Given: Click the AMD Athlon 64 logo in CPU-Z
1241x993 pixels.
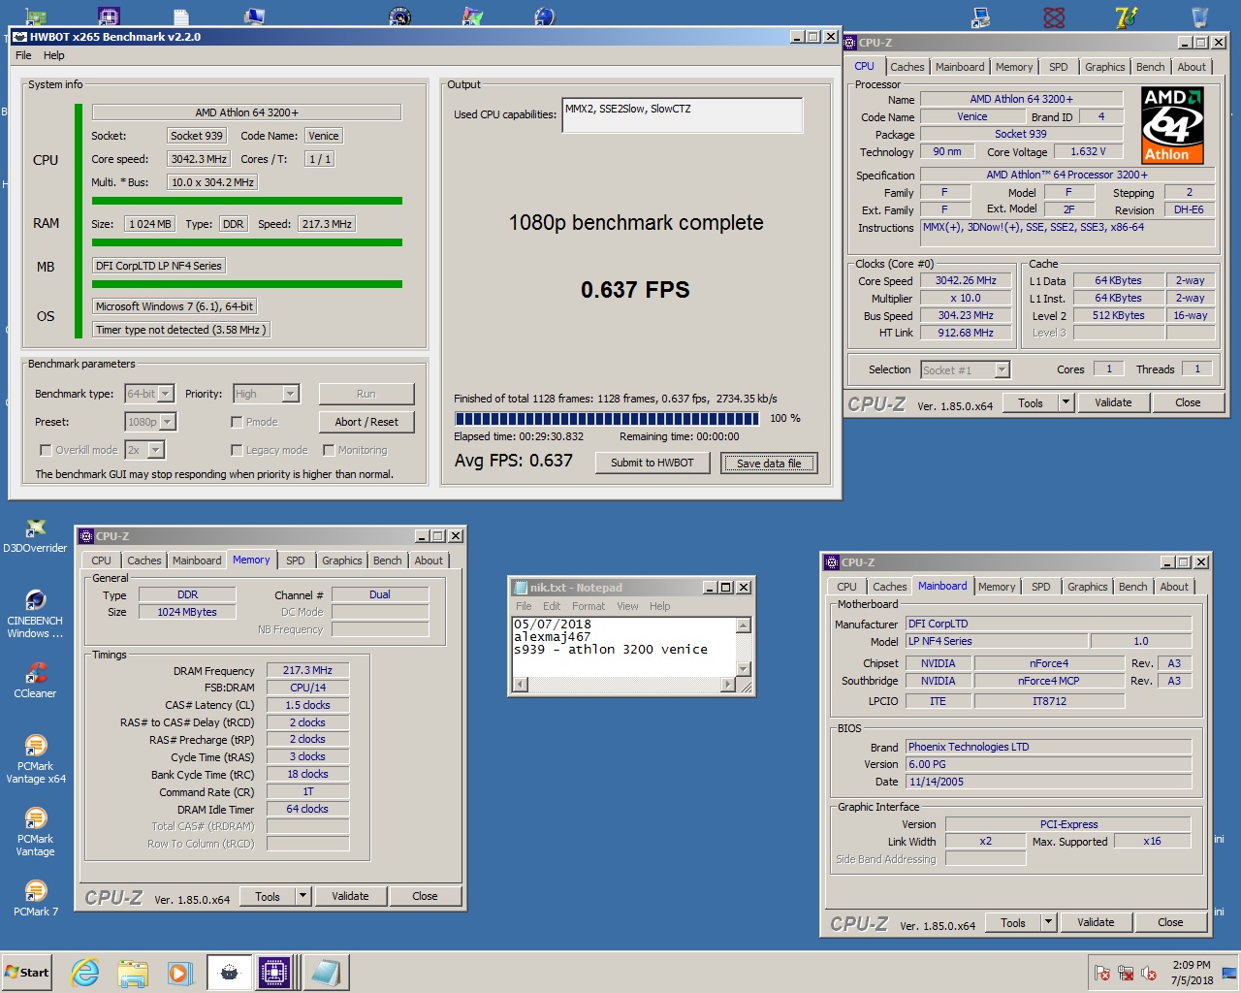Looking at the screenshot, I should pyautogui.click(x=1172, y=125).
